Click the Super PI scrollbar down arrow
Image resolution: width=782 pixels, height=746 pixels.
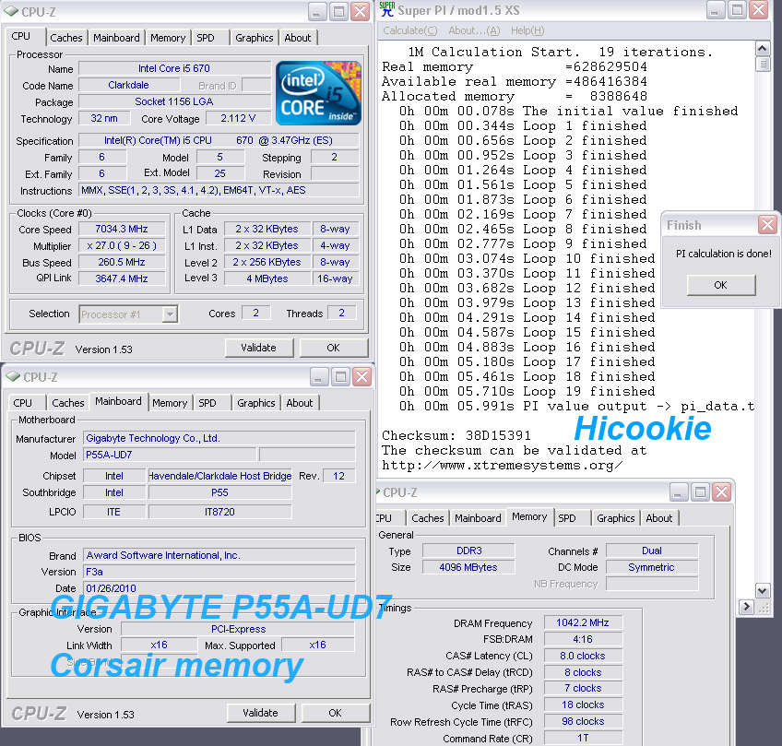point(763,590)
